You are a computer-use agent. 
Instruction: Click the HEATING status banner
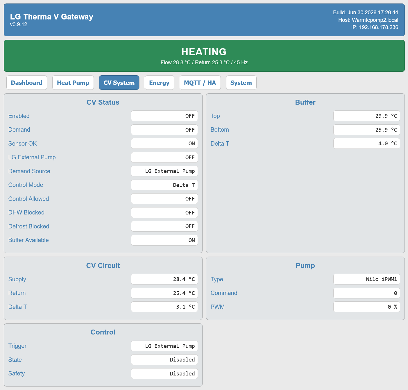(204, 56)
